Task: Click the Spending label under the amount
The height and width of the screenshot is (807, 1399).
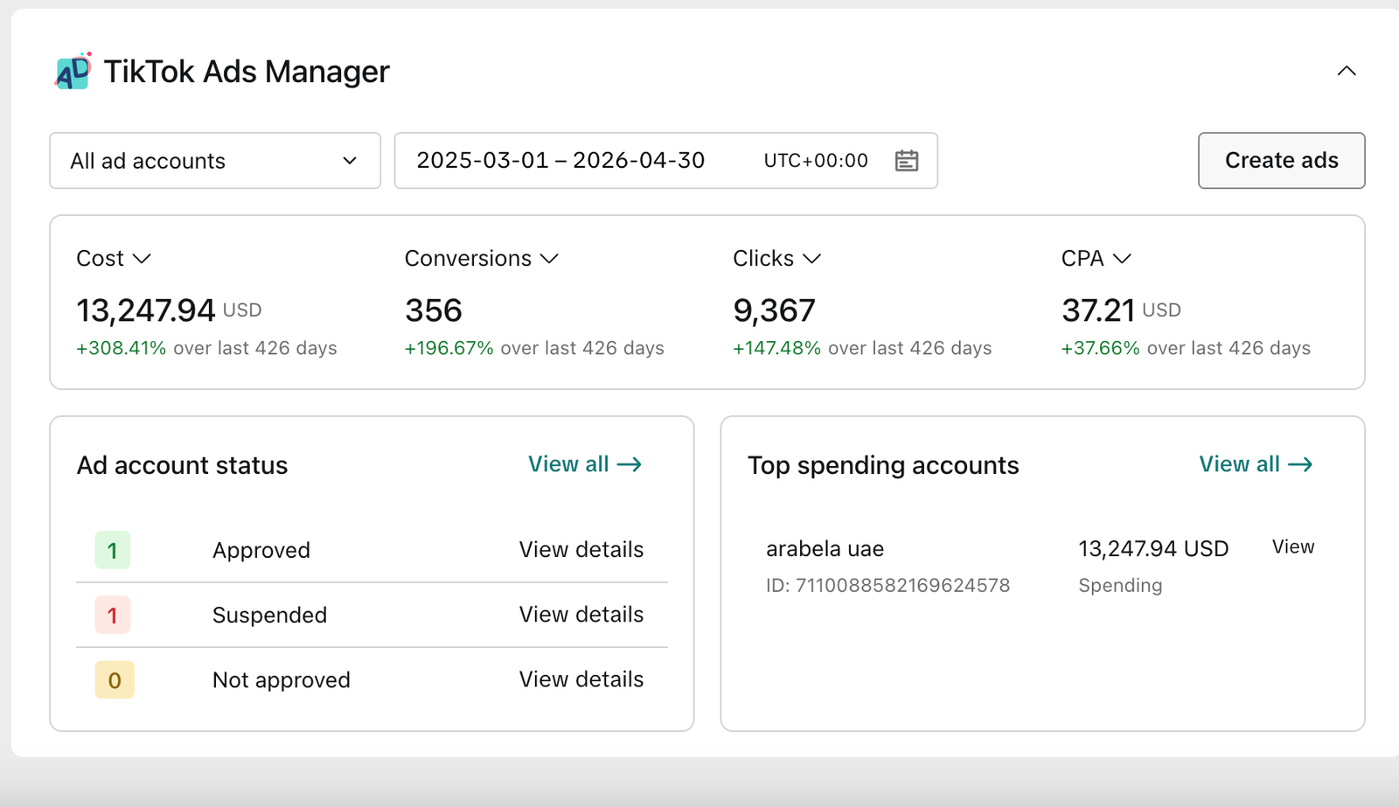Action: [x=1120, y=586]
